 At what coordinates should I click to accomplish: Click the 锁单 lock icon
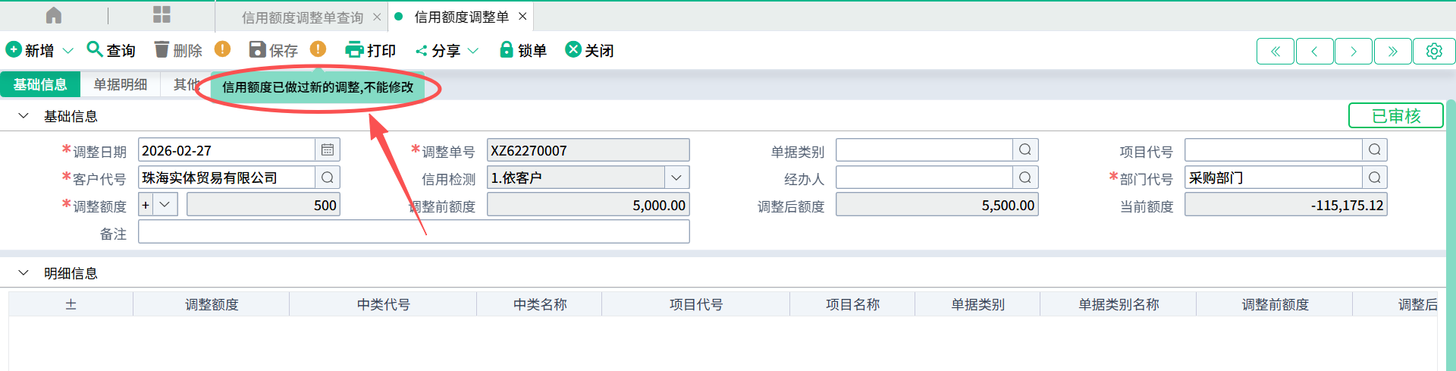(x=507, y=50)
